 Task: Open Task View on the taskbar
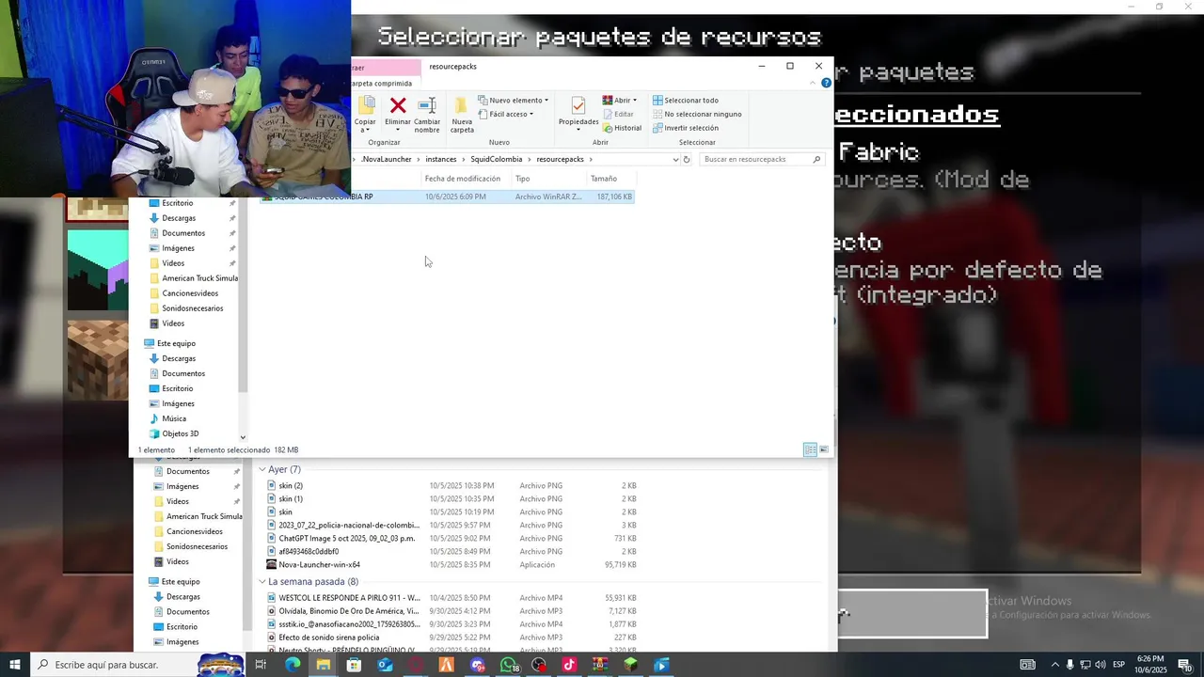click(261, 665)
